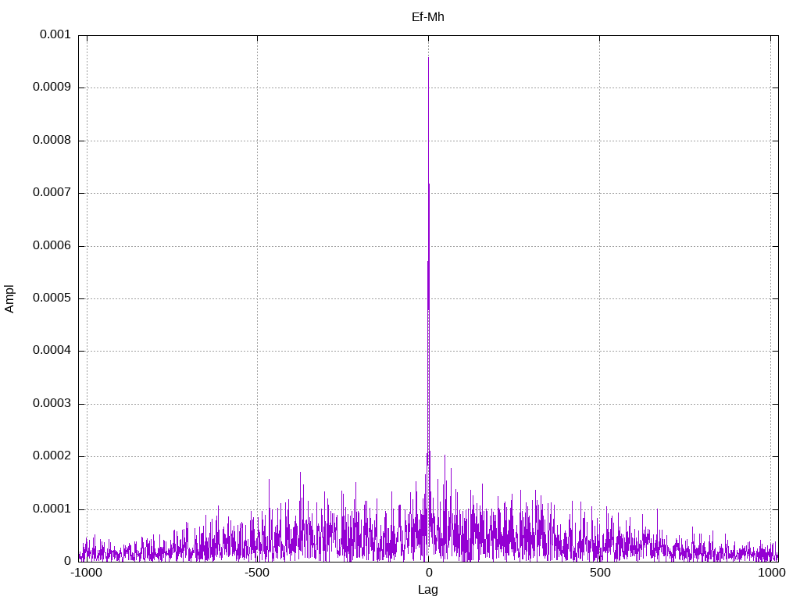Click the y-axis value "0.0007"

pyautogui.click(x=52, y=192)
